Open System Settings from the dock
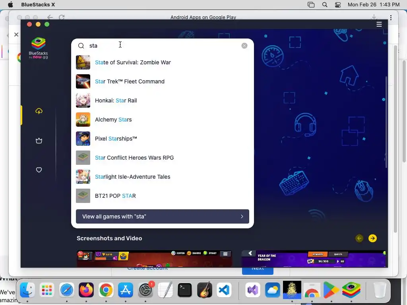This screenshot has height=305, width=407. [145, 290]
